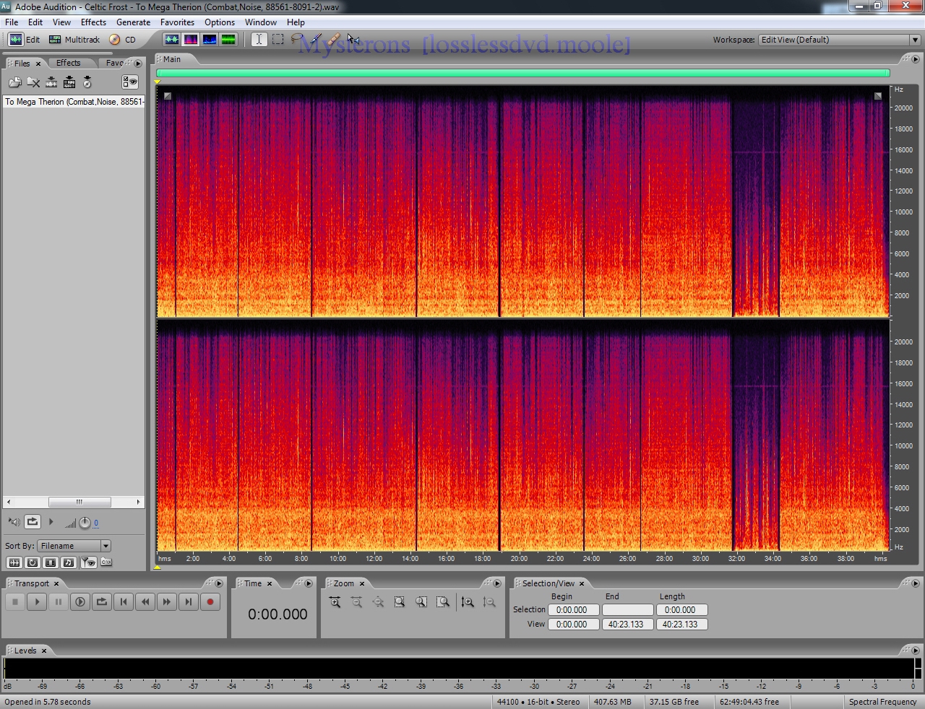Click Close File icon in Files panel
925x709 pixels.
point(33,82)
